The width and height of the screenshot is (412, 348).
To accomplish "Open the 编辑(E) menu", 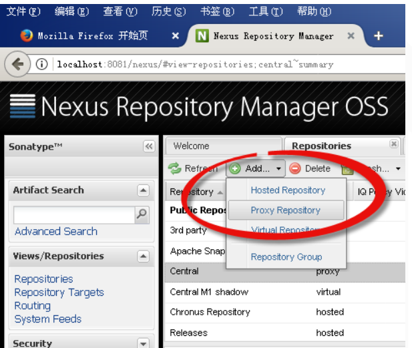I will click(71, 11).
